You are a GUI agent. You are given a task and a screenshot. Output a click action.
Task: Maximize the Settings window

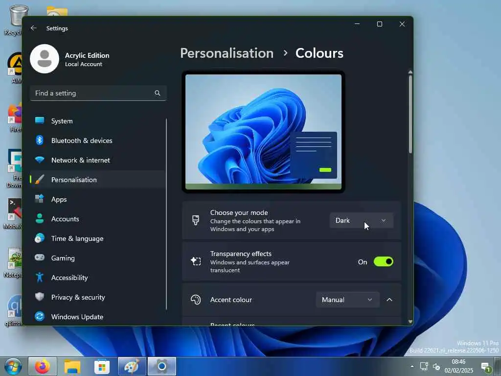coord(380,24)
